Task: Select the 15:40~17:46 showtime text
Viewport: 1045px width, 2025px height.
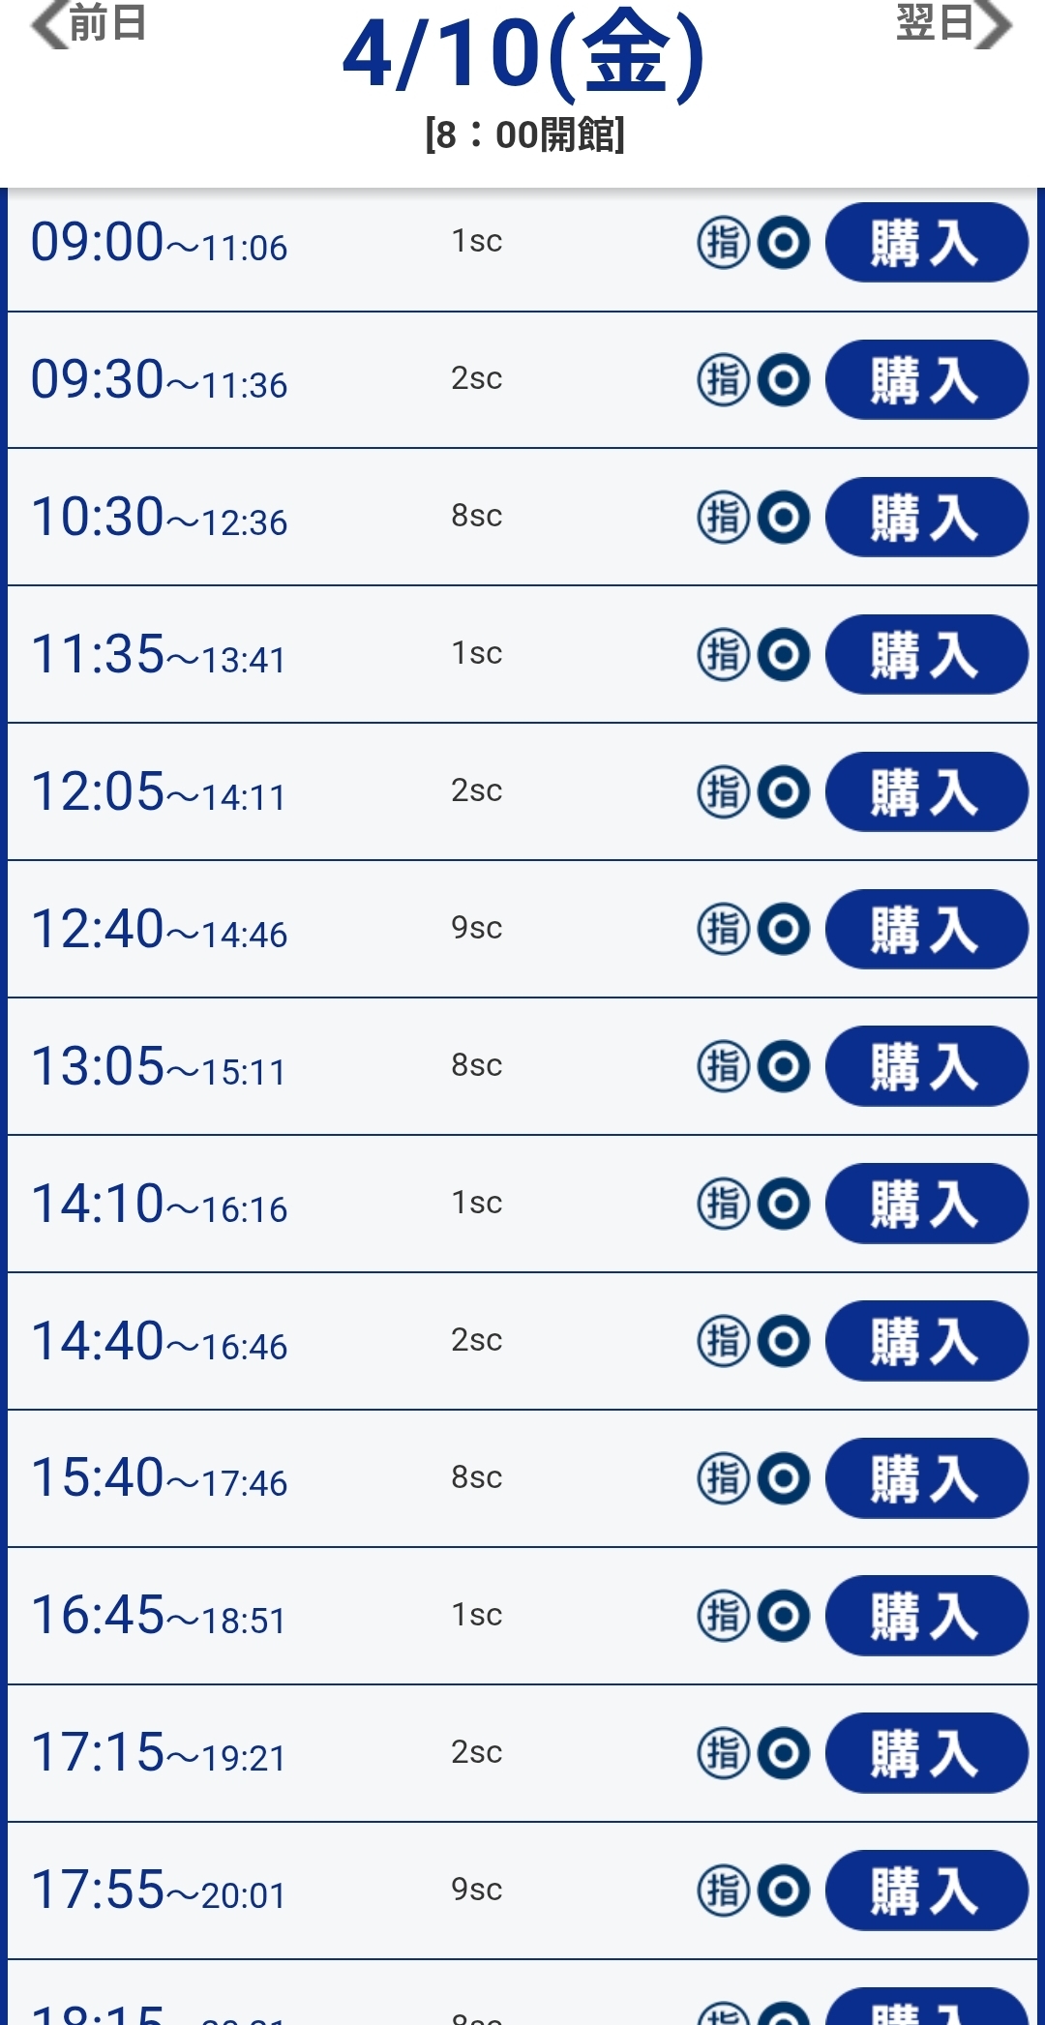Action: tap(160, 1479)
